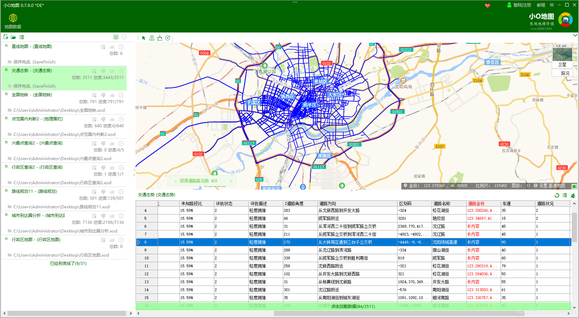Open the 地图数据 globe icon
The height and width of the screenshot is (318, 579).
(13, 18)
